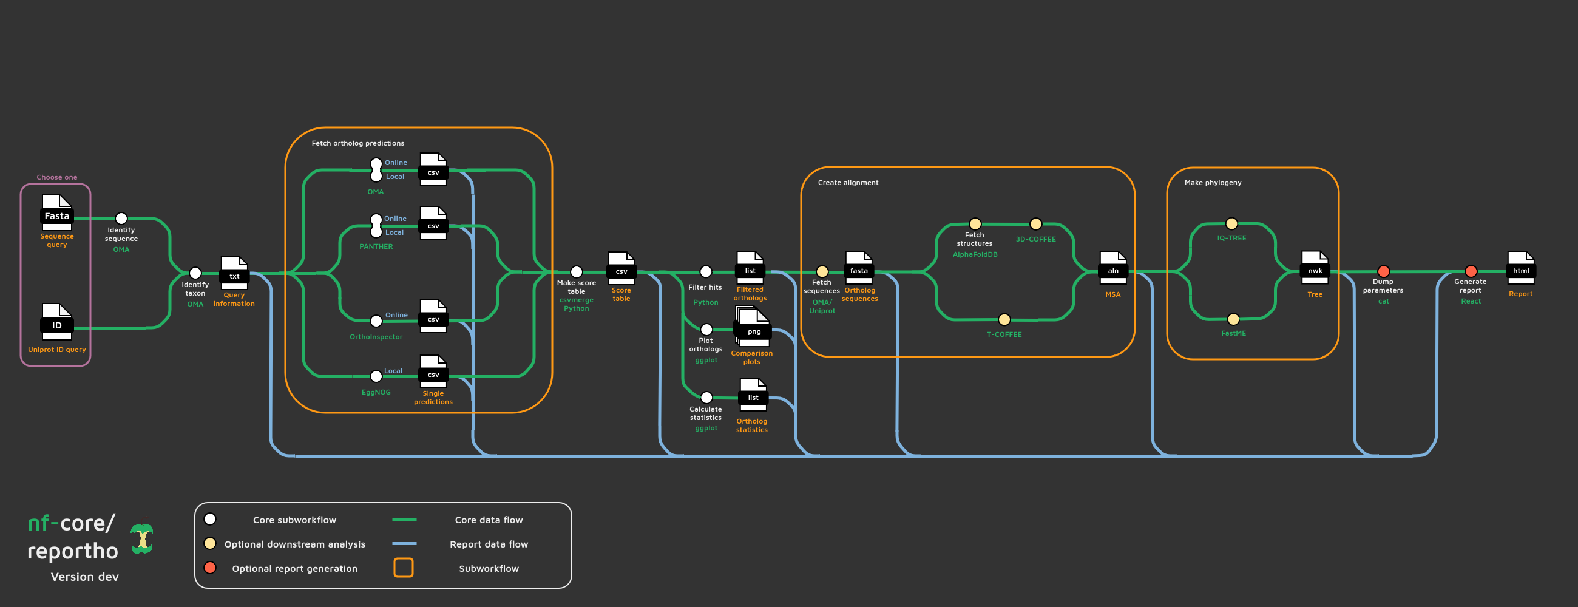Select the Uniprot ID query file icon
1578x607 pixels.
click(x=56, y=321)
